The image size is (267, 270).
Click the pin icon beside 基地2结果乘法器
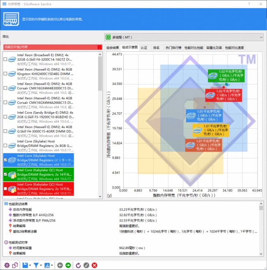click(x=10, y=231)
